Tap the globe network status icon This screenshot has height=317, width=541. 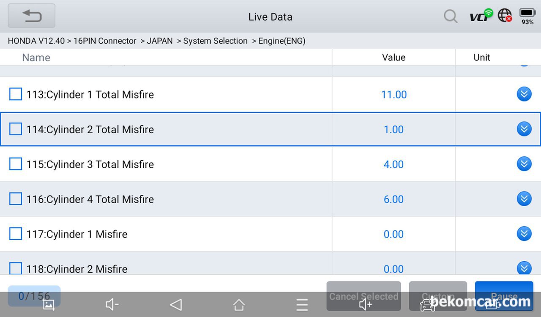[x=505, y=16]
